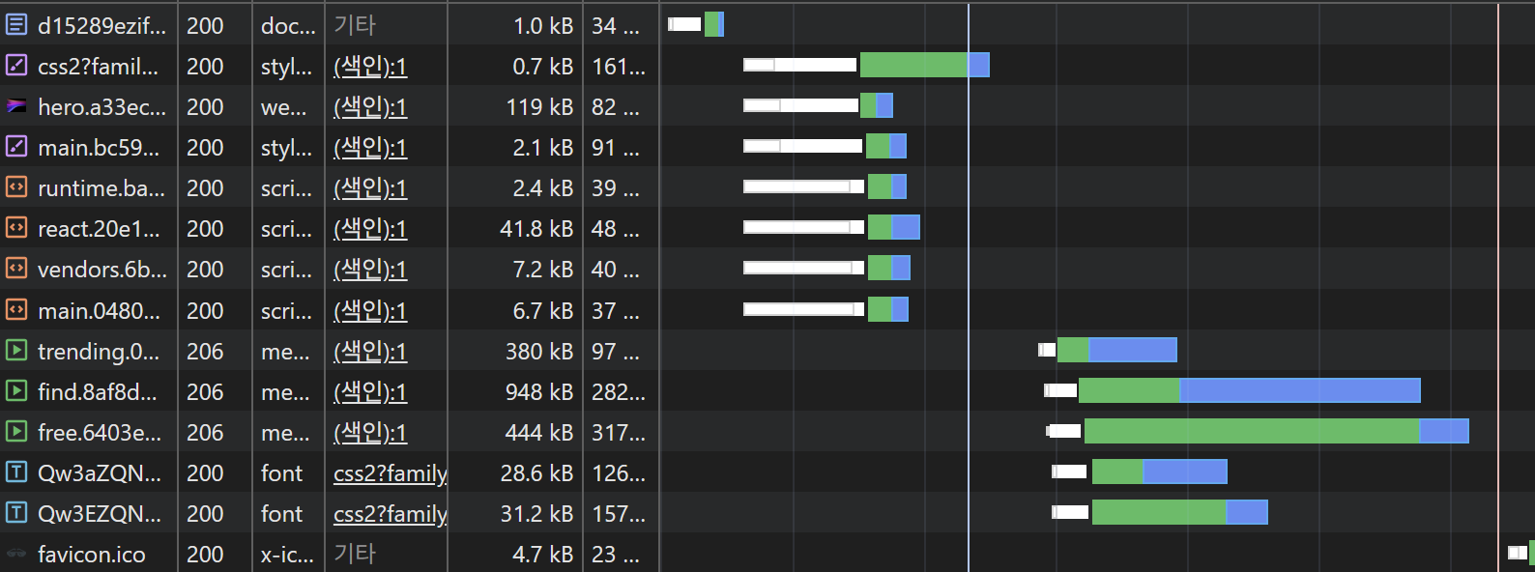The height and width of the screenshot is (572, 1535).
Task: Click the script icon of runtime.ba request
Action: (16, 186)
